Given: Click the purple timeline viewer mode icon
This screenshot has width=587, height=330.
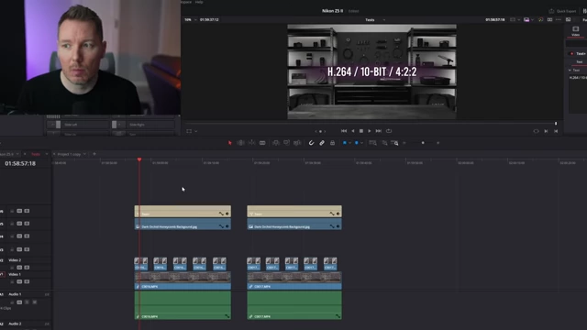Looking at the screenshot, I should (526, 20).
